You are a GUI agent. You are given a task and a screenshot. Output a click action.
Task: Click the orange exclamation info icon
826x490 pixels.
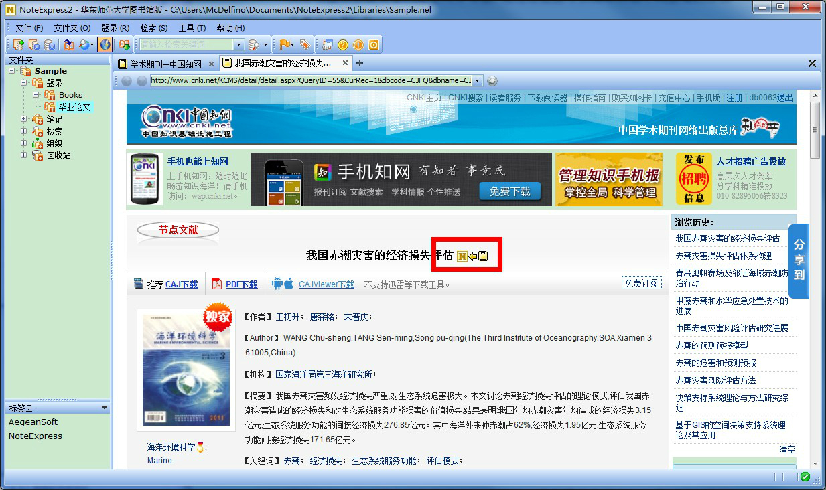pyautogui.click(x=358, y=45)
